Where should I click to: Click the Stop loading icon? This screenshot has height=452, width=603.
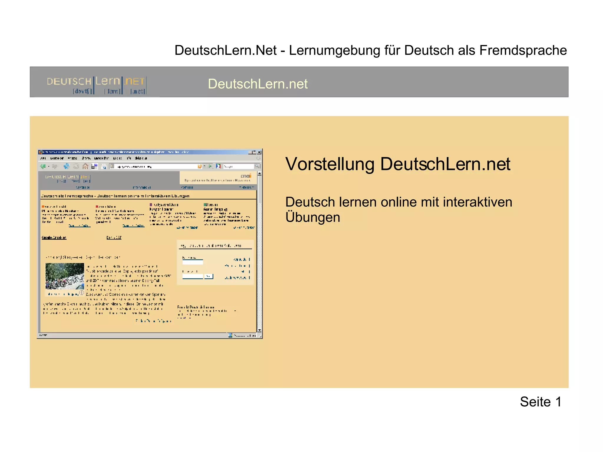tap(76, 166)
